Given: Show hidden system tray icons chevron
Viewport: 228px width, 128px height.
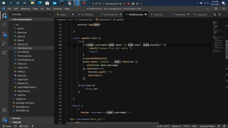Looking at the screenshot, I should click(197, 3).
